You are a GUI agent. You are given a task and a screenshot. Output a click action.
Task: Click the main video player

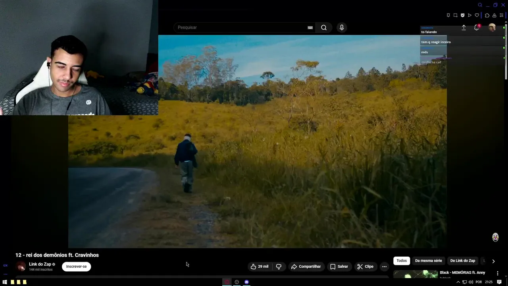[258, 141]
